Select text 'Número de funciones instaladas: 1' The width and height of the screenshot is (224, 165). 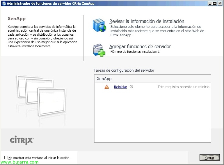135,52
